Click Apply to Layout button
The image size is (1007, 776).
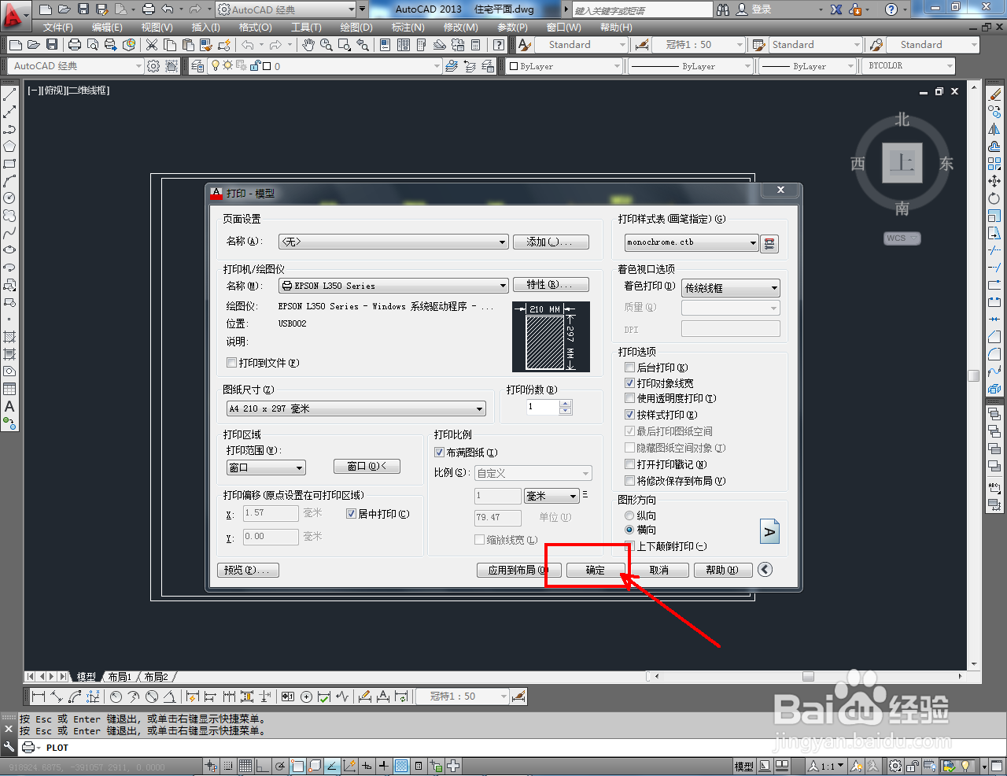(x=519, y=570)
